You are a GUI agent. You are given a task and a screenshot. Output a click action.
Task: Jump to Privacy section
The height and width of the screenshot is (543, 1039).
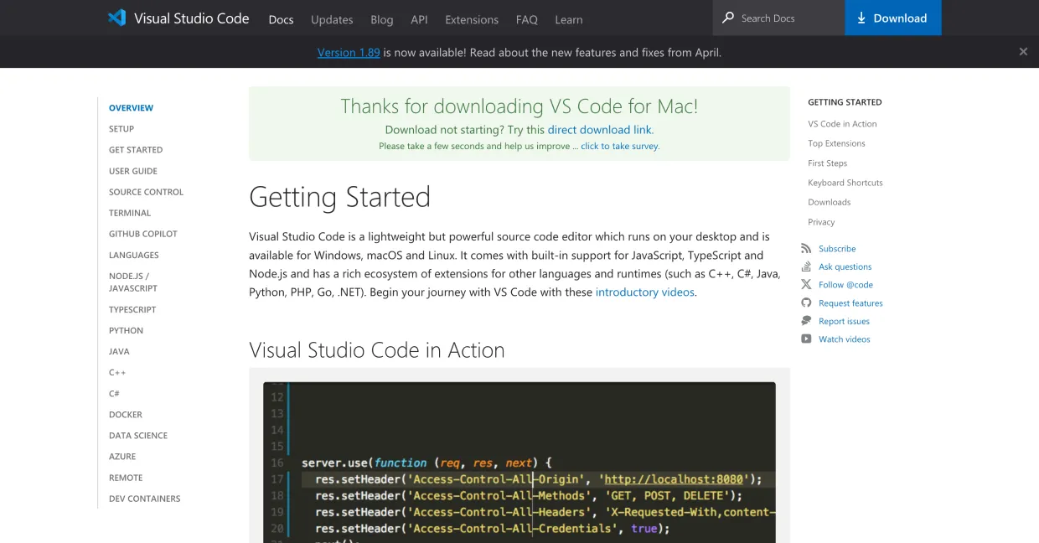pyautogui.click(x=821, y=222)
